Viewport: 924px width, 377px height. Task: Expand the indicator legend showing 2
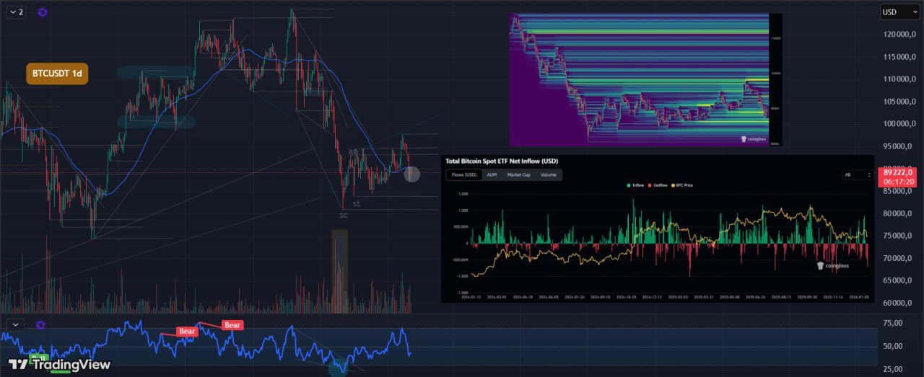point(15,12)
